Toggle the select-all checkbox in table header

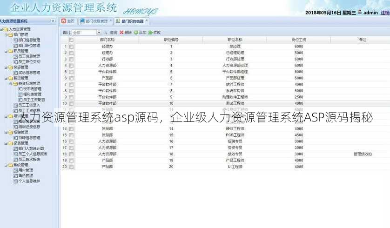click(71, 40)
